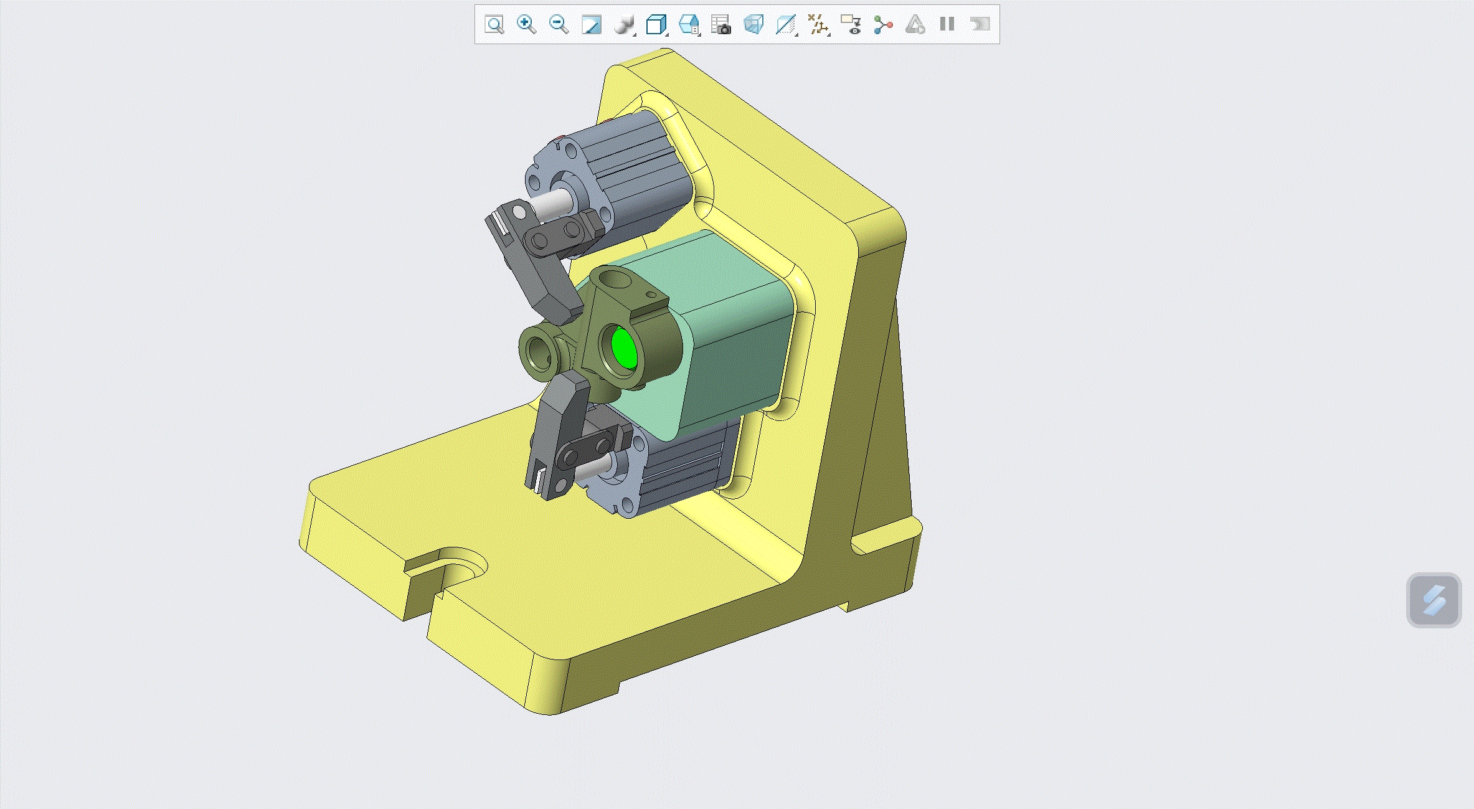Toggle perspective view translucent cube icon
1474x809 pixels.
tap(753, 25)
